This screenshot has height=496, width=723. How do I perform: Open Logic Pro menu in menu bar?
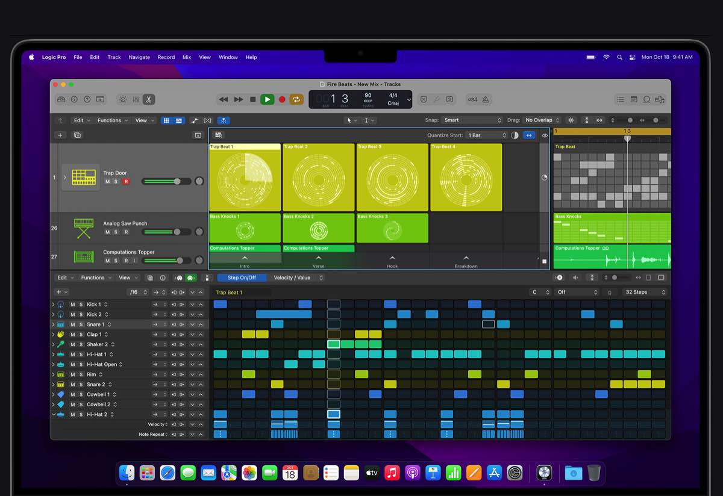[54, 57]
